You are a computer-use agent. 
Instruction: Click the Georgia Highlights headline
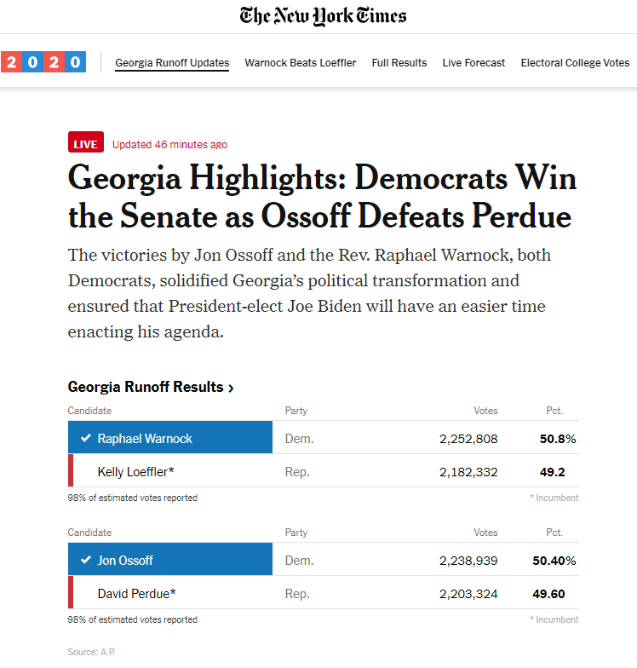(x=322, y=198)
